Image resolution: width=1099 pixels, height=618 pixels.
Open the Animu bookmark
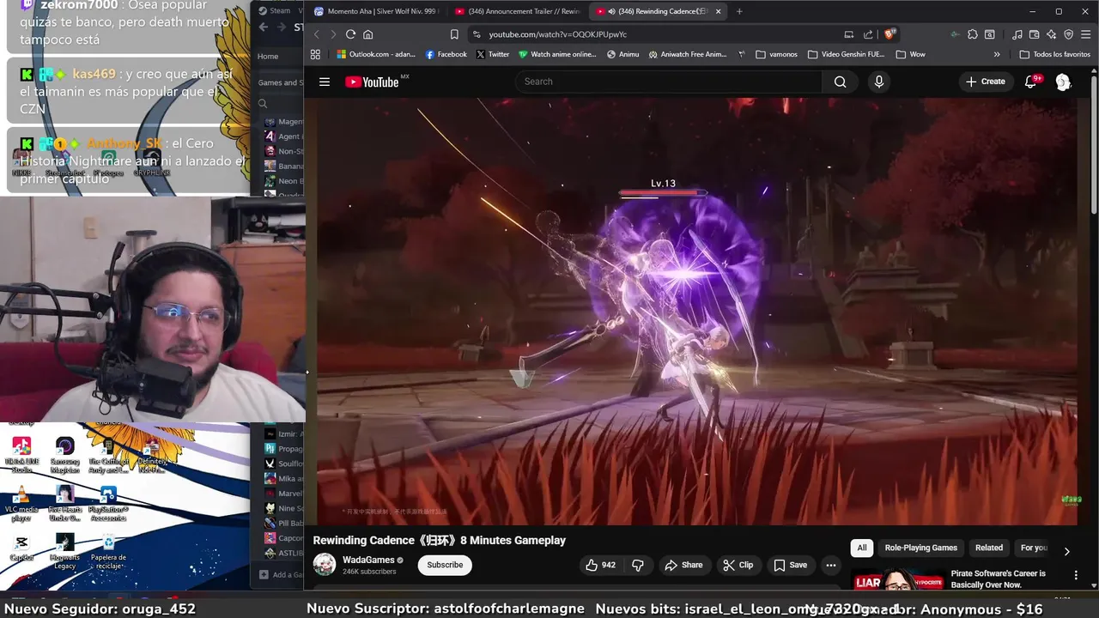tap(622, 54)
